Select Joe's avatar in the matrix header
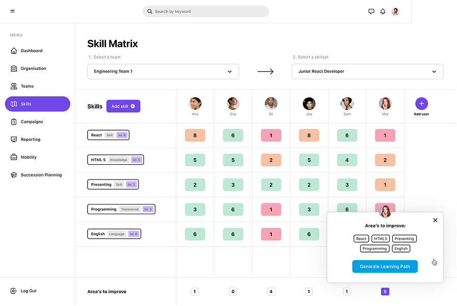 pos(309,104)
